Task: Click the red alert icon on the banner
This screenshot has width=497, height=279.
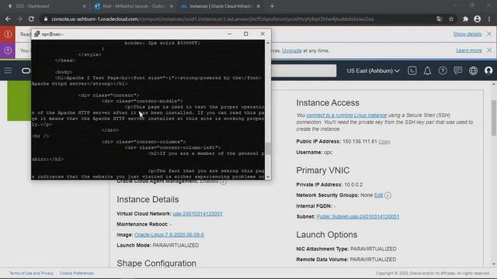Action: click(x=8, y=34)
